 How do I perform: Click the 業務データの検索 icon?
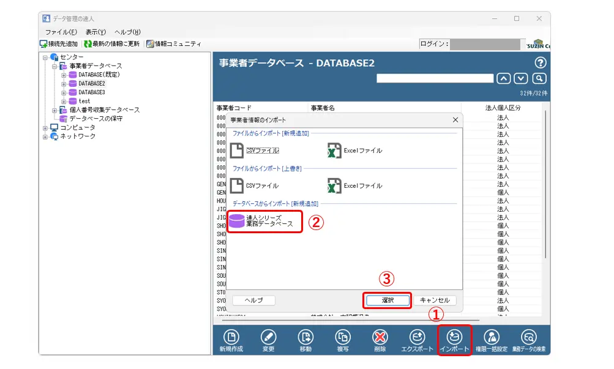[529, 337]
